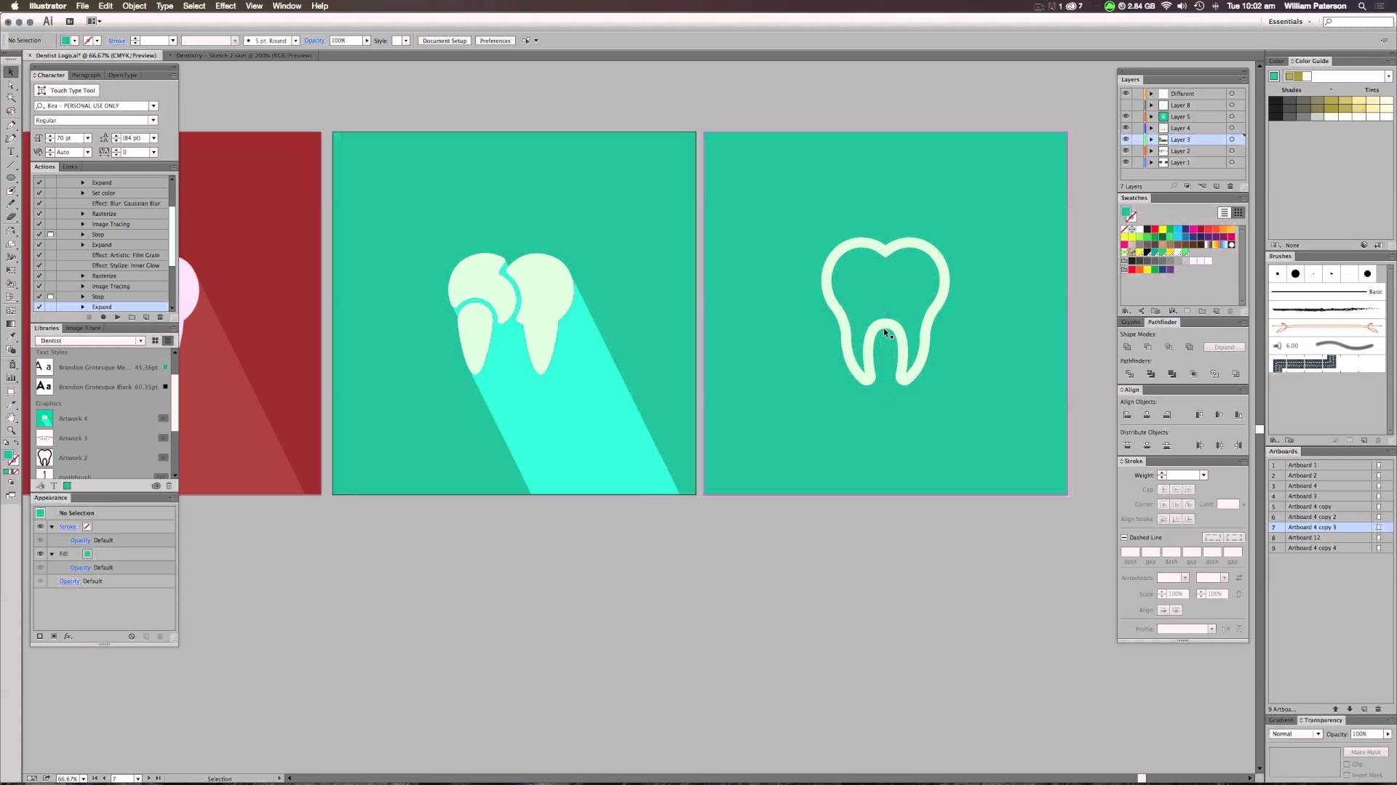Pick the Zoom tool from the toolbar
This screenshot has height=785, width=1397.
(11, 430)
